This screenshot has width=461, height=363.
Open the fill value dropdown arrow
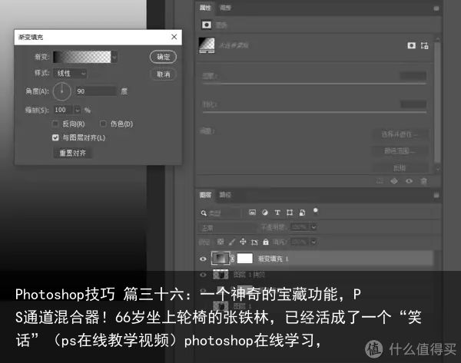click(x=313, y=242)
